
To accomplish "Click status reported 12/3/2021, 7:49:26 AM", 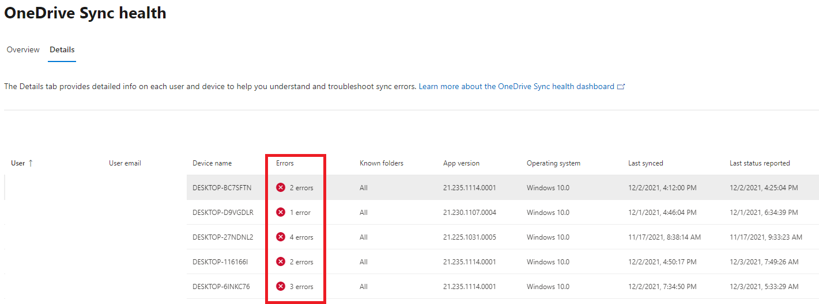I will pyautogui.click(x=764, y=262).
